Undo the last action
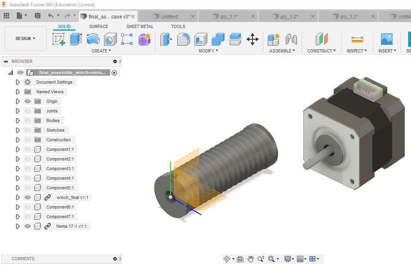The image size is (411, 265). tap(50, 16)
